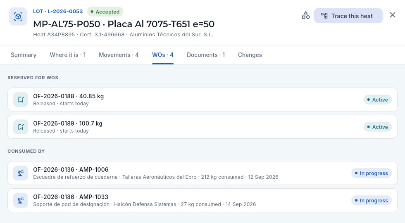Click the reservation icon for OF-2026-0189
This screenshot has width=405, height=223.
[21, 127]
